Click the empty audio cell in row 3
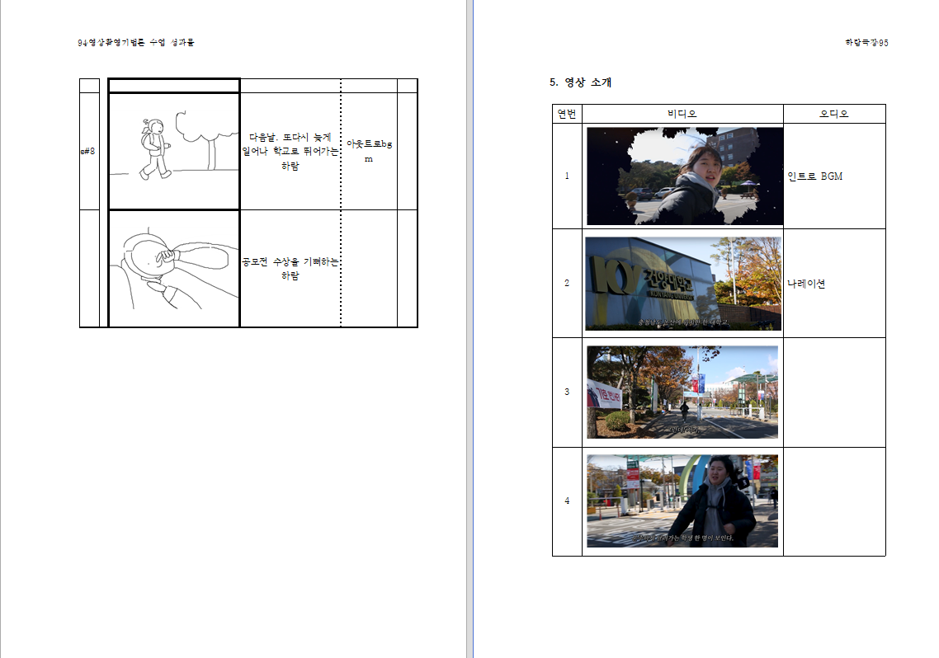 [833, 392]
